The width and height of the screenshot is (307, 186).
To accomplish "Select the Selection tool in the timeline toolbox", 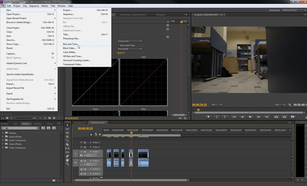I will point(67,125).
